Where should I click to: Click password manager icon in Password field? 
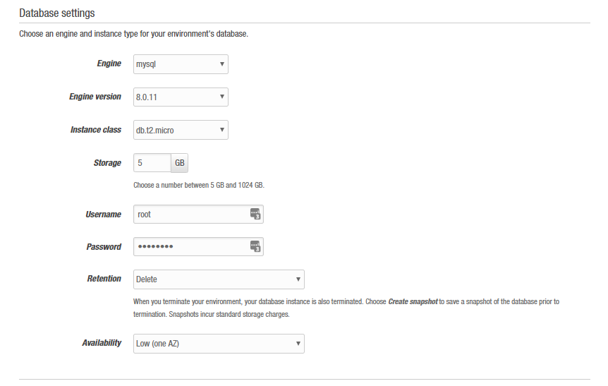255,246
